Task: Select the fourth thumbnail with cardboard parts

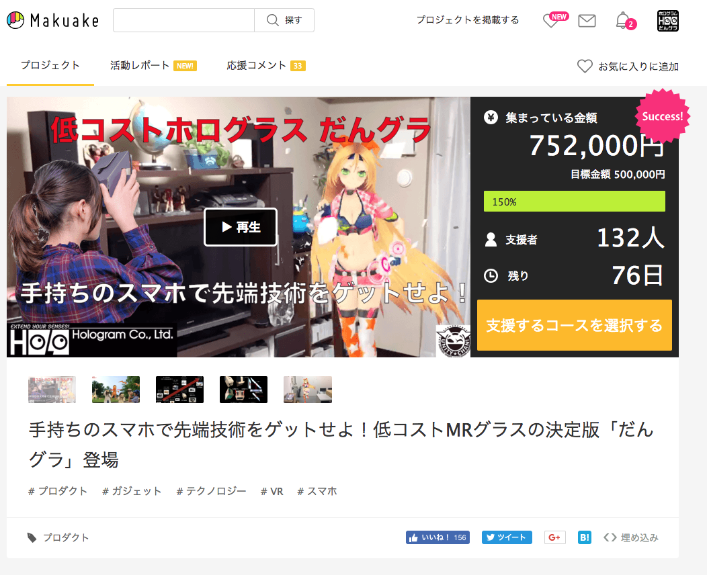Action: [x=243, y=390]
